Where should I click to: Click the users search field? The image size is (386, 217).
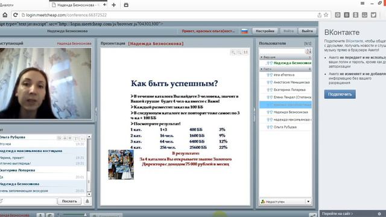pos(282,51)
